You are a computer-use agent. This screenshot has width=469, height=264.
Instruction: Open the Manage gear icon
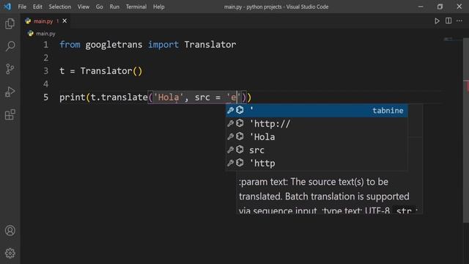10,253
